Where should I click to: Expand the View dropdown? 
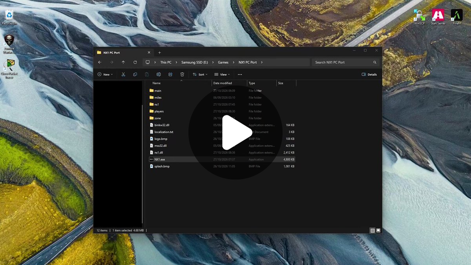(x=222, y=74)
